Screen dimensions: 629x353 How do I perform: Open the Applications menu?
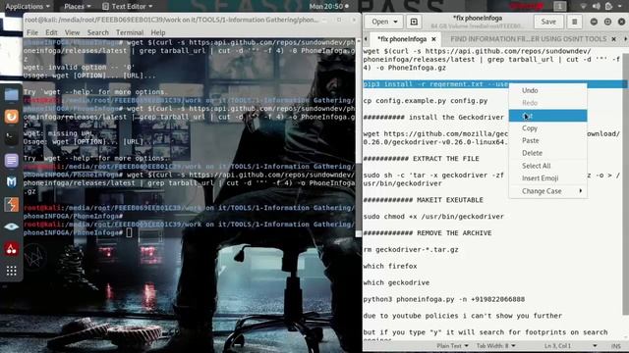[x=28, y=7]
